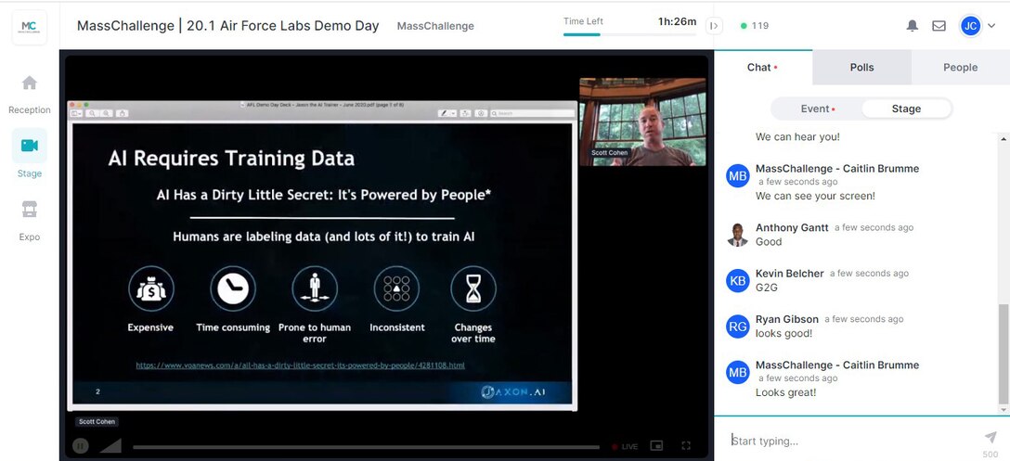The height and width of the screenshot is (461, 1010).
Task: Click the 'looks good!' chat message
Action: click(783, 333)
